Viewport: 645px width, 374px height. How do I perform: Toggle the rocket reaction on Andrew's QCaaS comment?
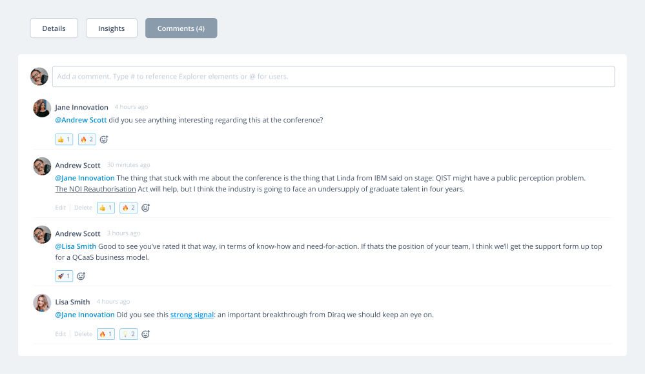64,276
